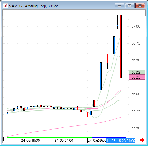Click the red scroll-forward arrow icon
Image resolution: width=148 pixels, height=146 pixels.
pos(142,140)
